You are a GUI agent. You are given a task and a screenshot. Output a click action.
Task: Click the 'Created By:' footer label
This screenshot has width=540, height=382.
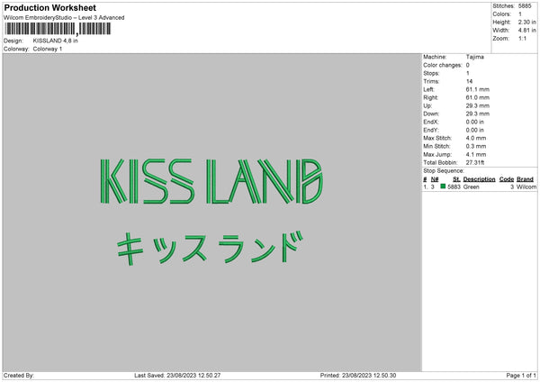(x=19, y=375)
